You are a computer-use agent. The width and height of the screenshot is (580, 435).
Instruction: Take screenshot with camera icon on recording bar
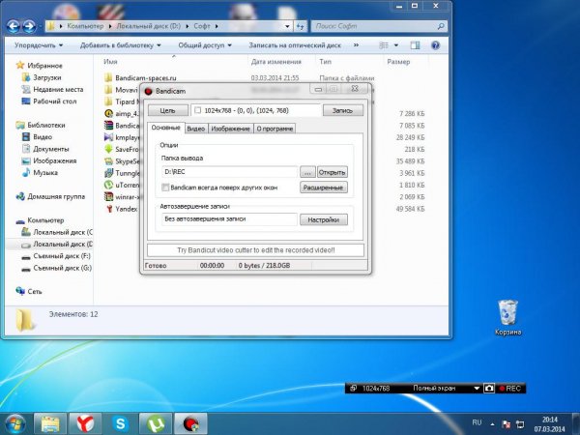point(489,389)
